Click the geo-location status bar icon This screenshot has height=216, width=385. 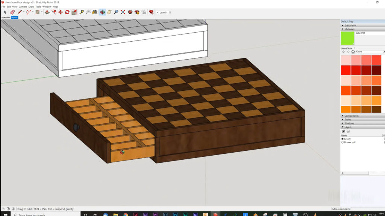tap(3, 209)
